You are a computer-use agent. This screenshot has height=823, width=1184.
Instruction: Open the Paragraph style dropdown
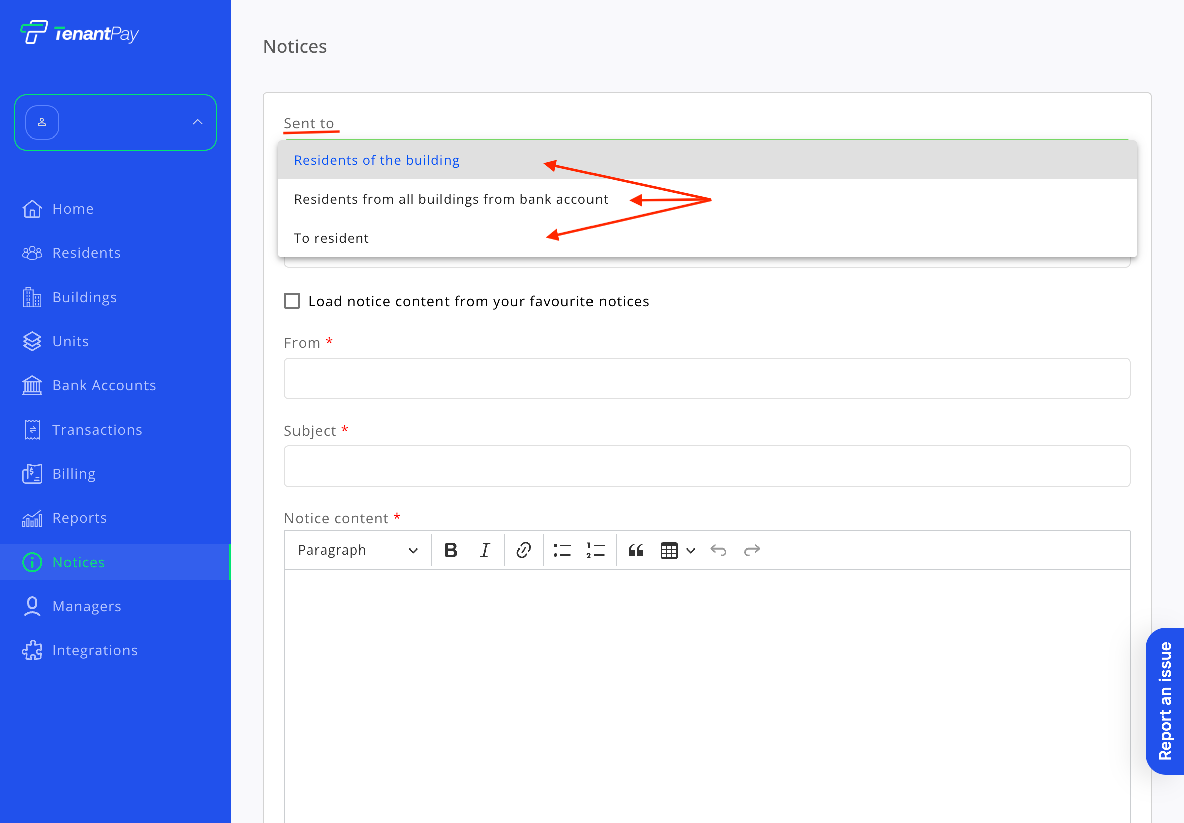coord(357,550)
